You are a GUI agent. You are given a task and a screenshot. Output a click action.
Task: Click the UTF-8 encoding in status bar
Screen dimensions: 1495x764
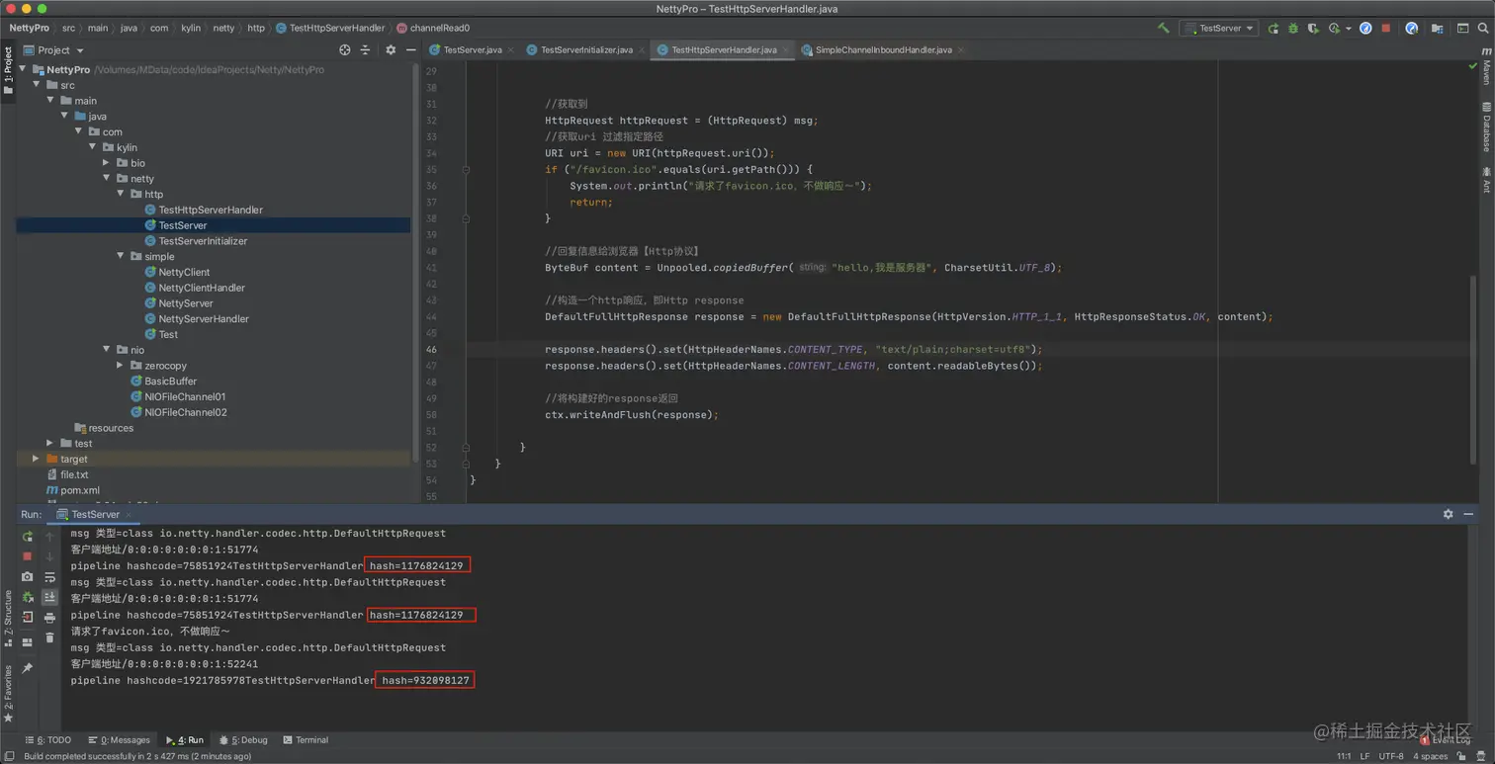1390,756
